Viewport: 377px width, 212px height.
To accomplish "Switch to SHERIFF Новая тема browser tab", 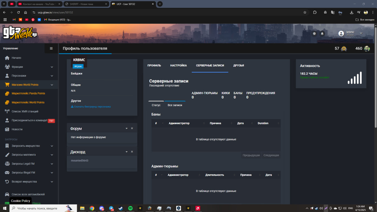I will pos(86,4).
